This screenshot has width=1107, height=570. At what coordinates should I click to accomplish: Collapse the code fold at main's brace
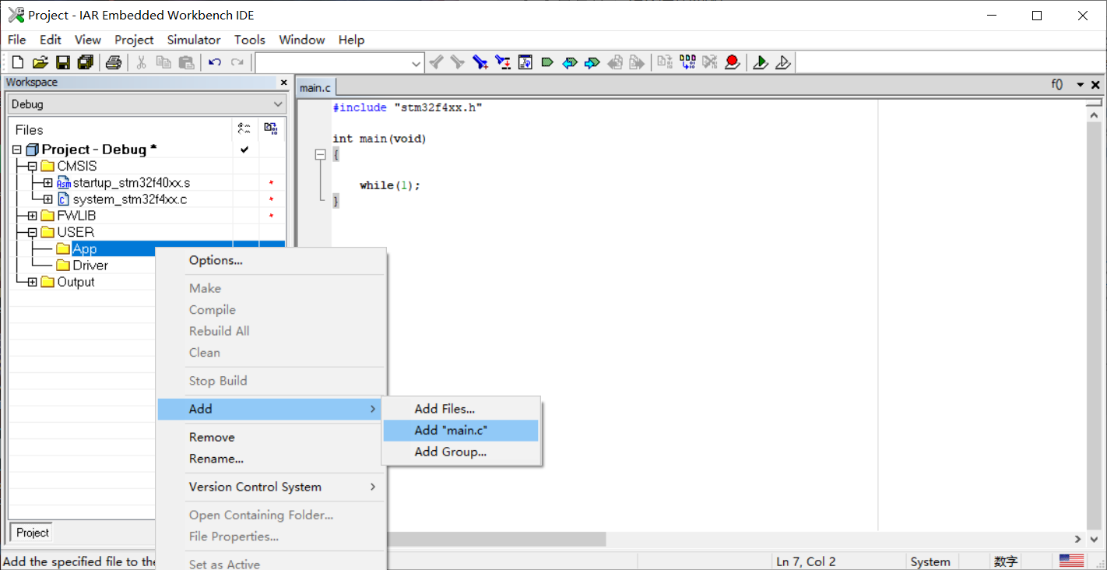click(320, 155)
